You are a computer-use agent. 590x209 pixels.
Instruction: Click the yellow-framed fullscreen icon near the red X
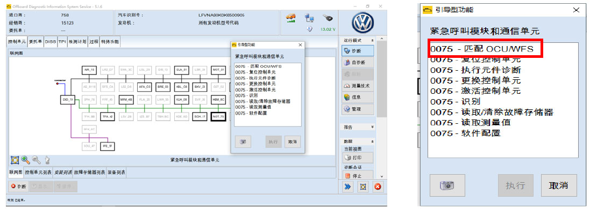(x=362, y=186)
